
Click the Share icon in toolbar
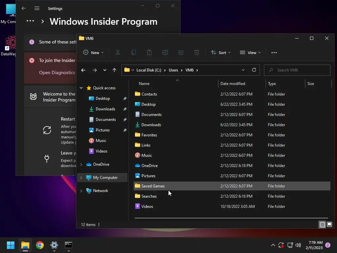click(x=181, y=52)
